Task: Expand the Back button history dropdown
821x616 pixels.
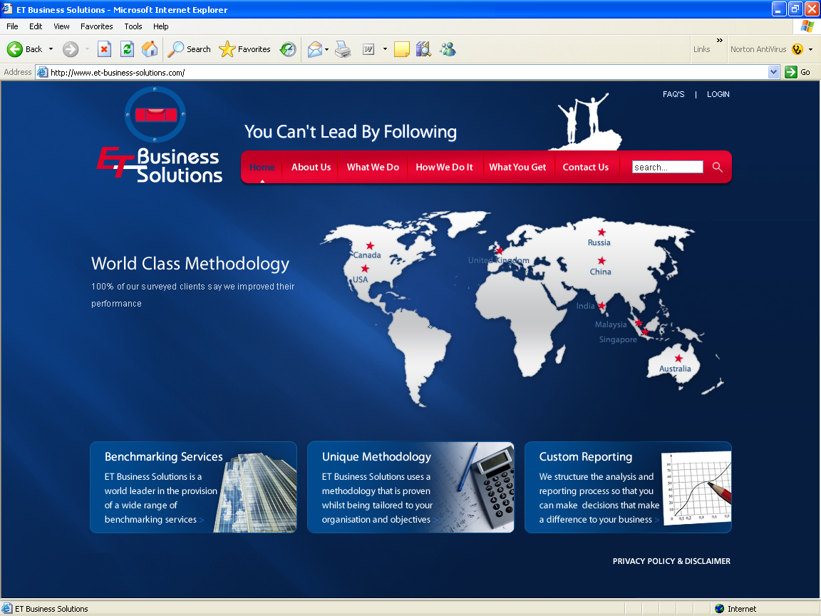Action: click(x=51, y=49)
